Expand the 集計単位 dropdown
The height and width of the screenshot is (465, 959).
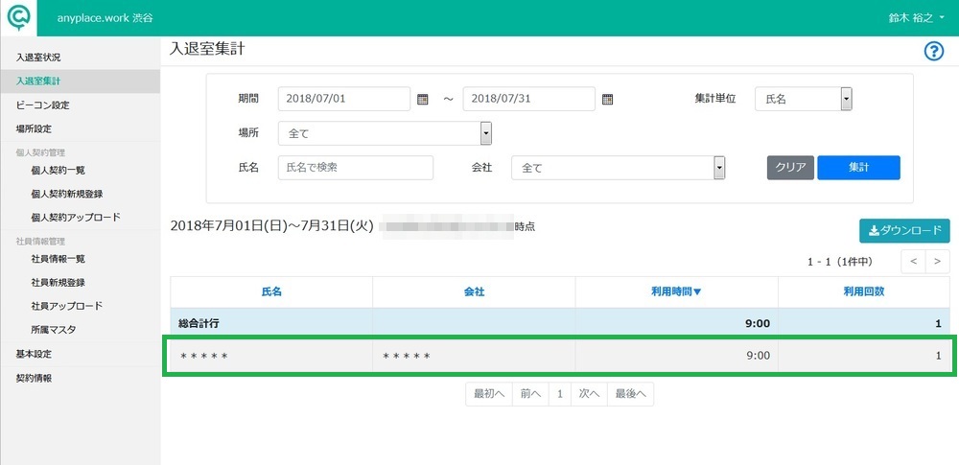pyautogui.click(x=804, y=99)
